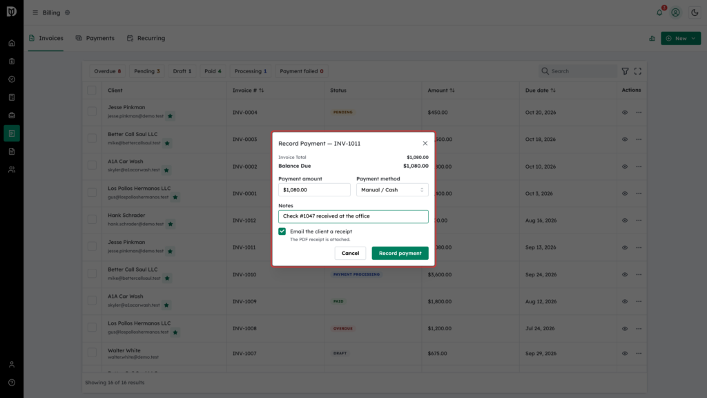Uncheck Email the client a receipt
The width and height of the screenshot is (707, 398).
click(x=282, y=231)
